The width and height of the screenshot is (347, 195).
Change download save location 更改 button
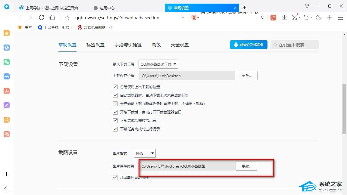click(246, 76)
